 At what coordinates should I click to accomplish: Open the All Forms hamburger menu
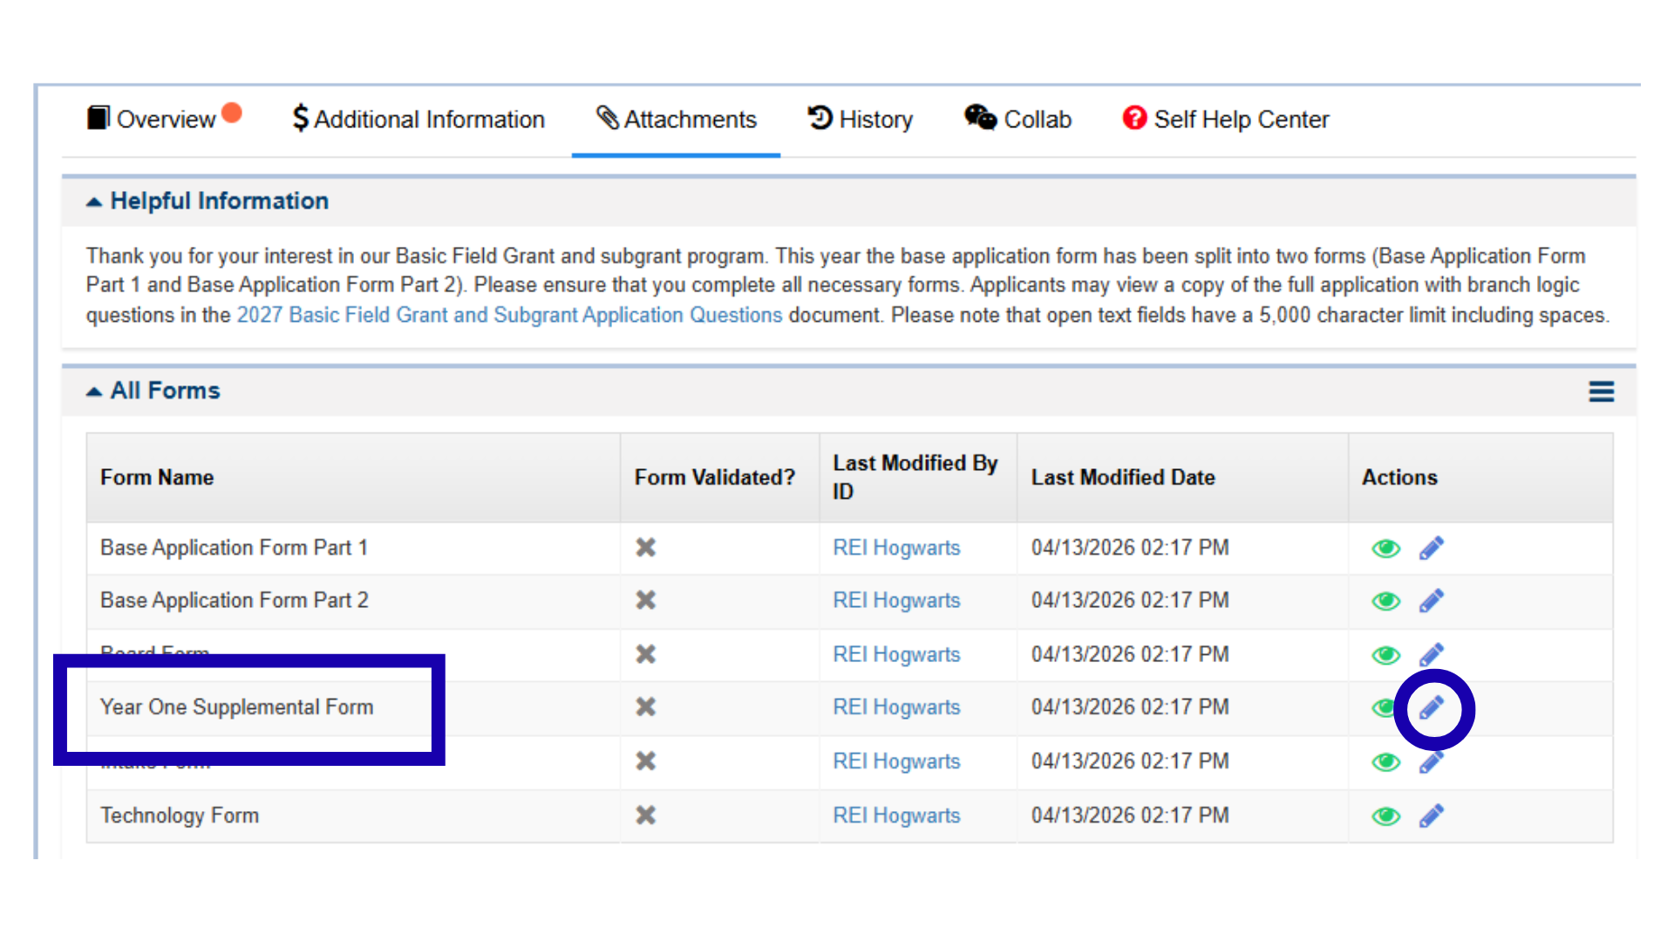(x=1601, y=392)
